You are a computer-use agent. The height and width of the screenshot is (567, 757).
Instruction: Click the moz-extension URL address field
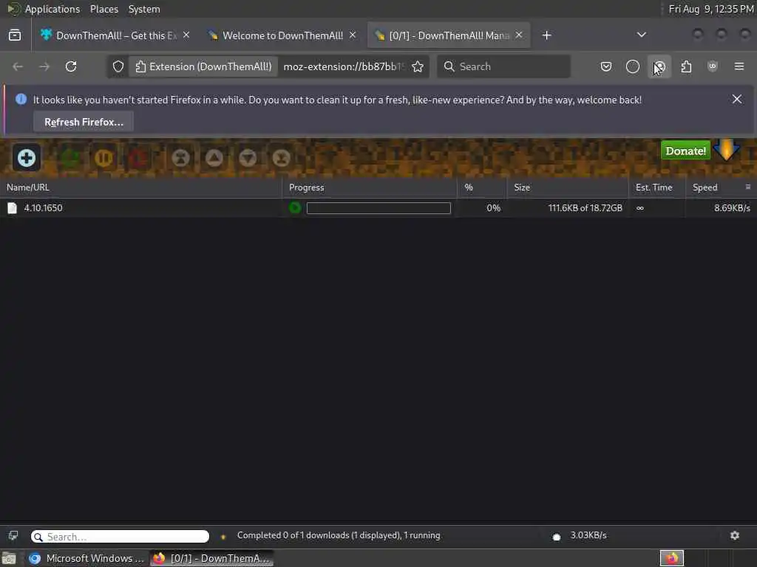tap(343, 66)
